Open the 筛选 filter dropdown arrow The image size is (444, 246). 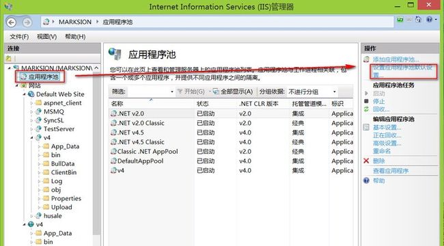coord(171,92)
